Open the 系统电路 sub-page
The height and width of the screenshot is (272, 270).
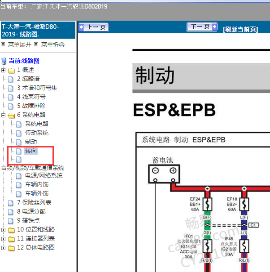[x=37, y=124]
